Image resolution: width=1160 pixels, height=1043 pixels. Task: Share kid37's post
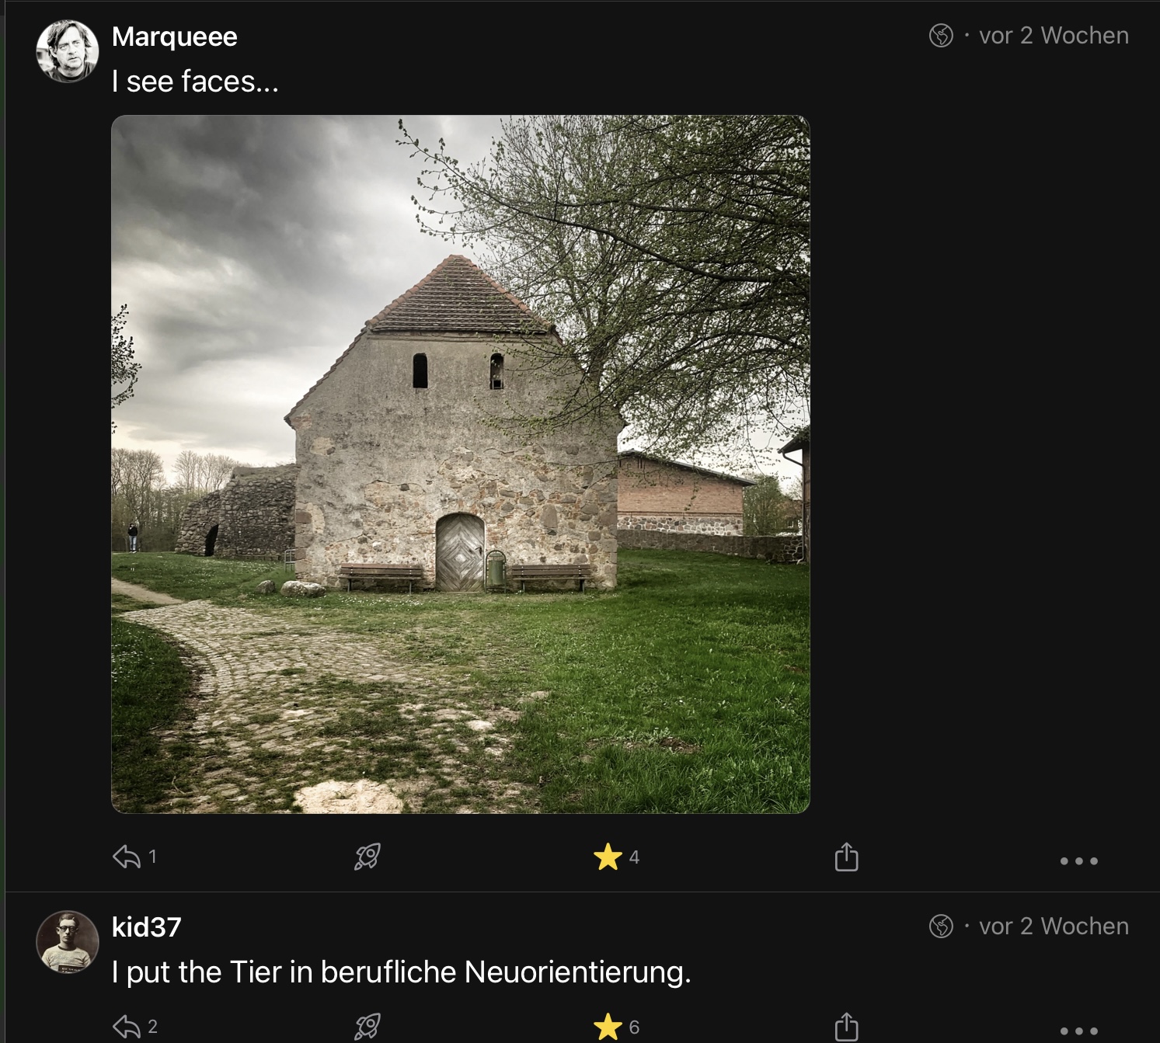846,1027
